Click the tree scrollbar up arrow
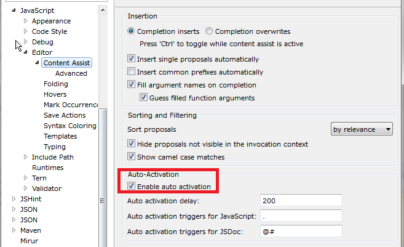This screenshot has width=404, height=247. coord(103,10)
